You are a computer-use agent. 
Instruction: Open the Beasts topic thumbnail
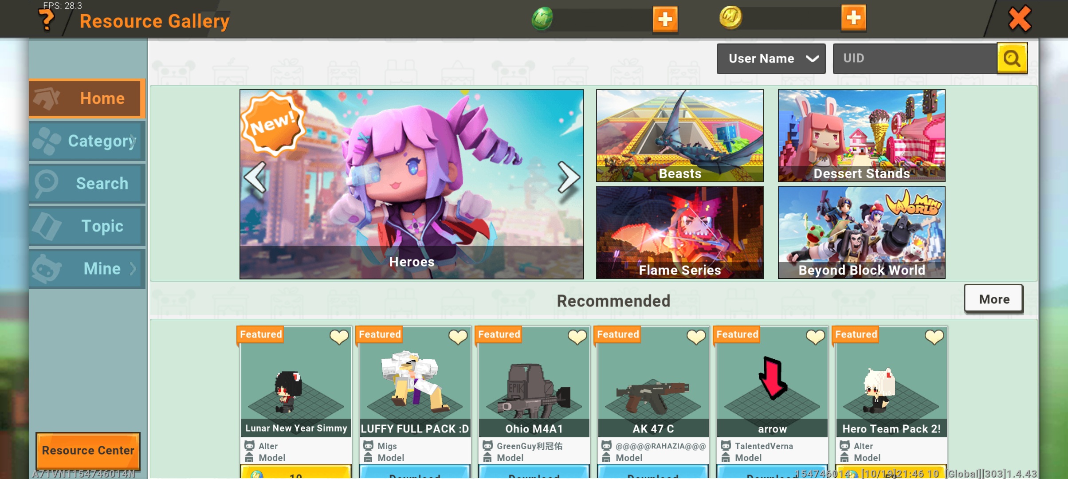[679, 136]
